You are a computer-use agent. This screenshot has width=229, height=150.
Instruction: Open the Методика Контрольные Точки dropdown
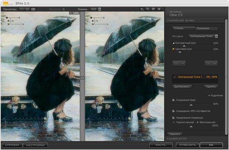pyautogui.click(x=203, y=36)
